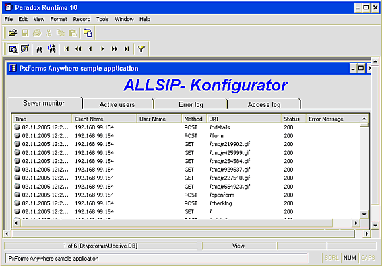Click the Locate binoculars icon

40,49
